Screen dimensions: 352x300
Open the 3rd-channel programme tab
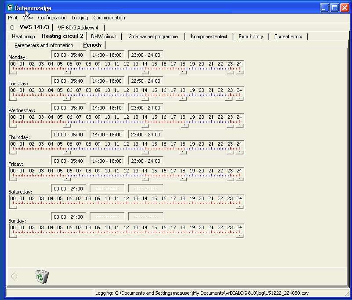[153, 37]
